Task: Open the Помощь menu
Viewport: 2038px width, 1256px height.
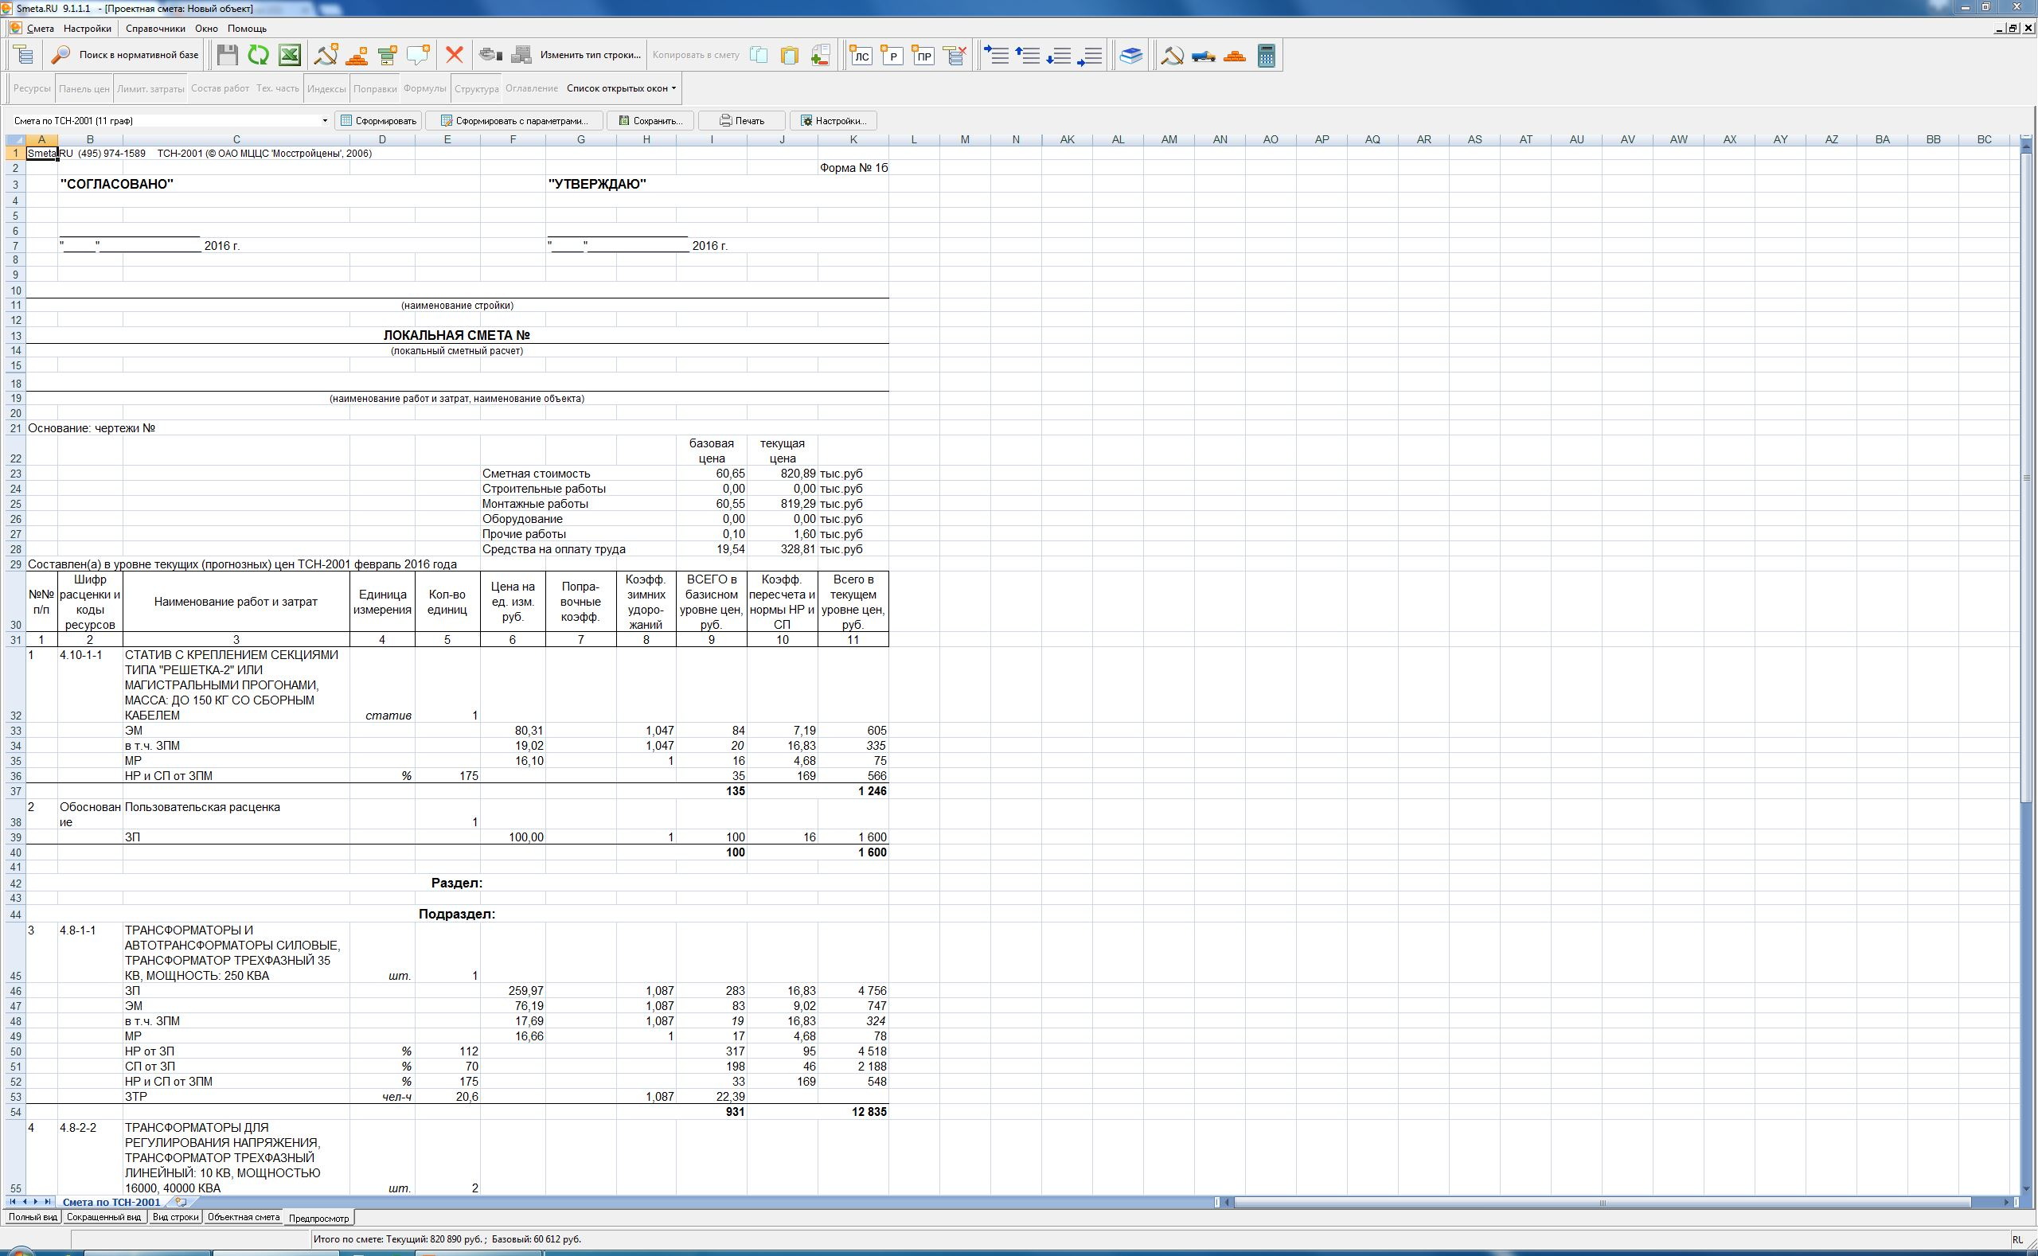Action: (x=247, y=28)
